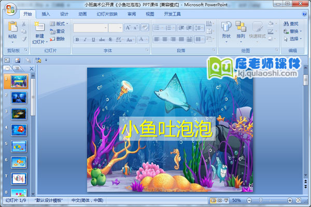
Task: Click the Numbering list icon
Action: (x=169, y=28)
